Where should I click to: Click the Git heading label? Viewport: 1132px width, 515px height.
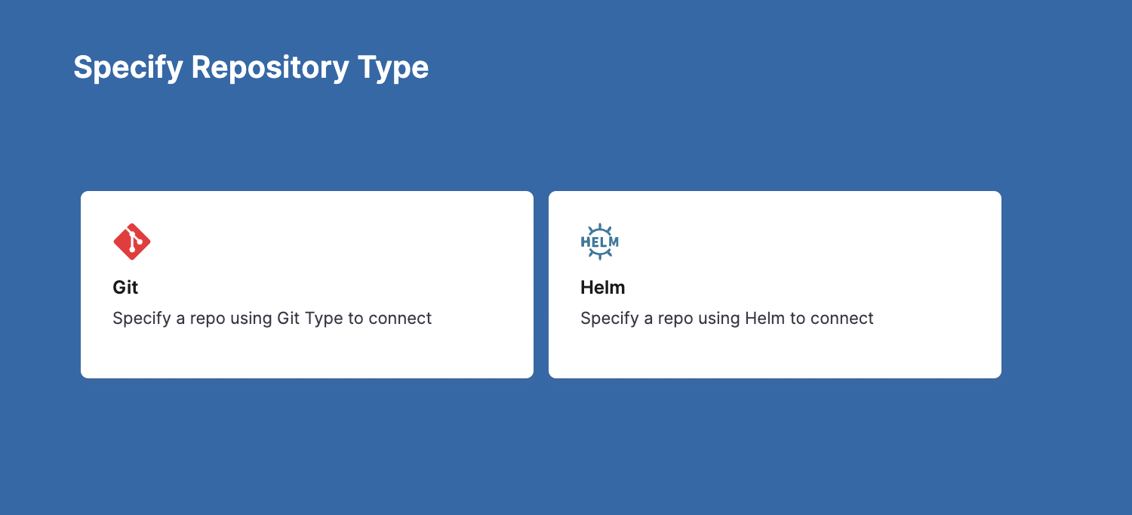point(125,287)
